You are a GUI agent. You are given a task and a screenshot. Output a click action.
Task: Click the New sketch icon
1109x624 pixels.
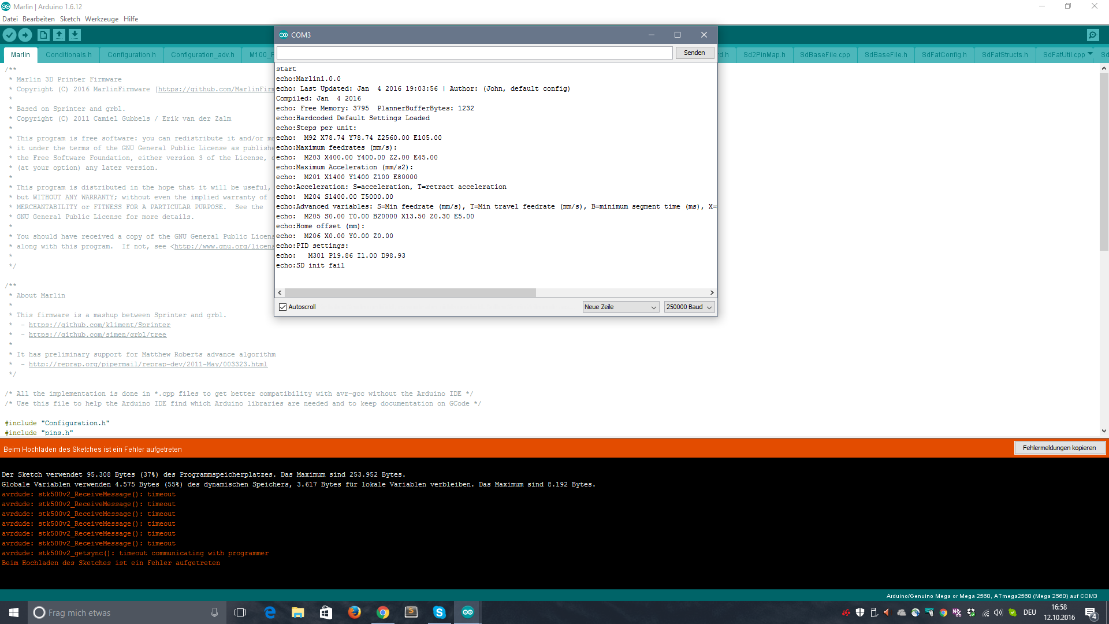[x=43, y=35]
